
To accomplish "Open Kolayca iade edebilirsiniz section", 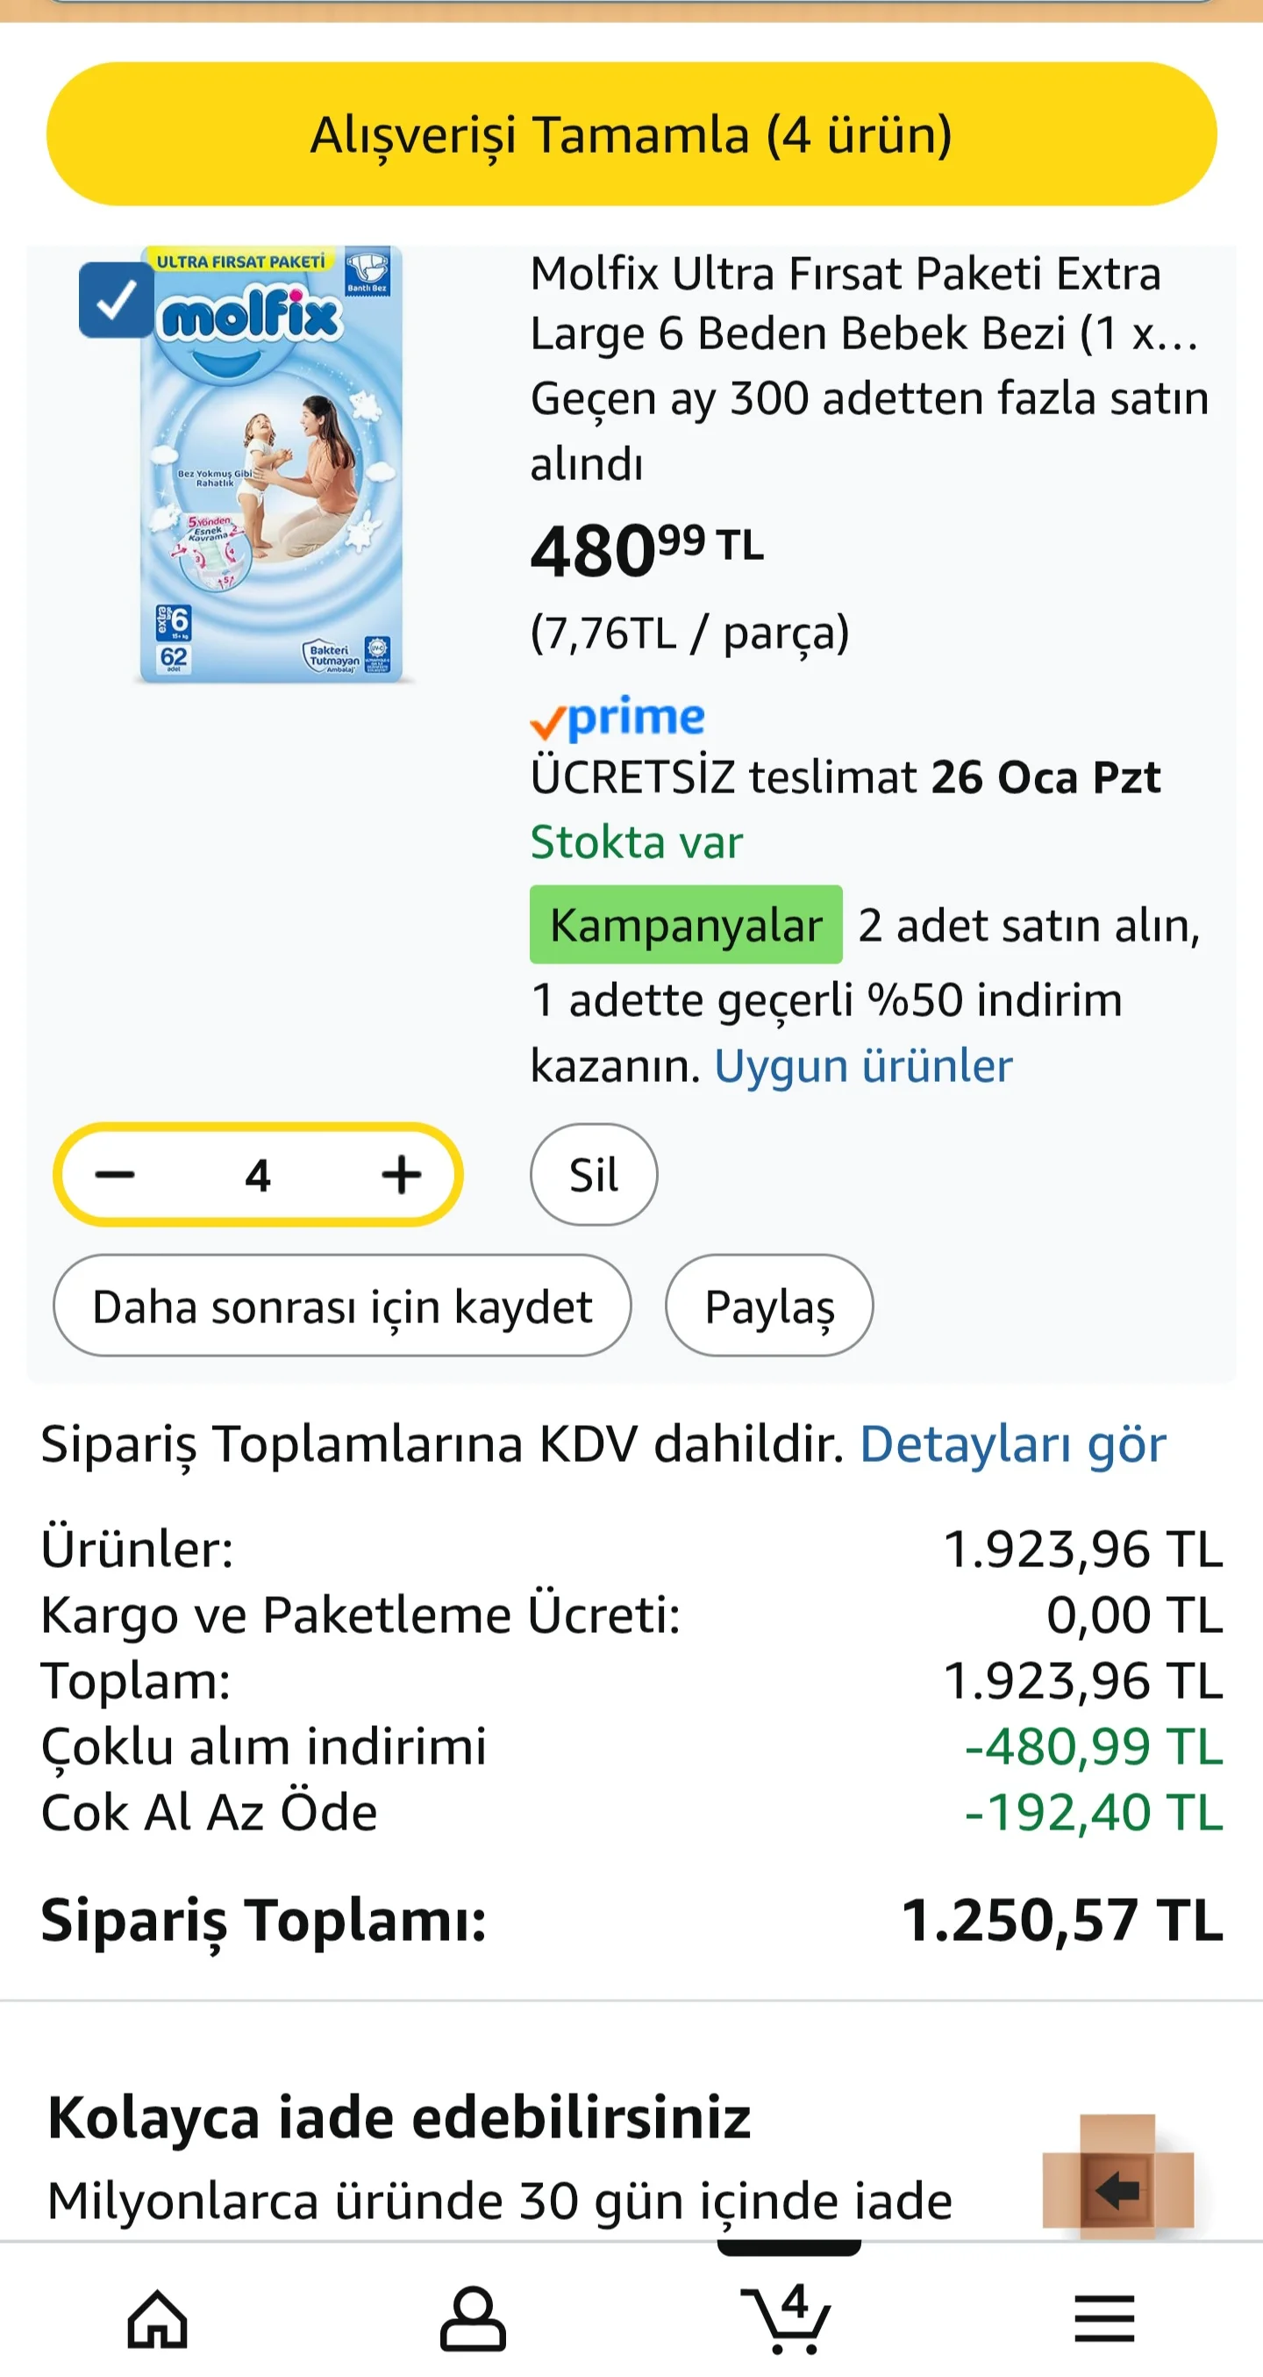I will tap(398, 2116).
